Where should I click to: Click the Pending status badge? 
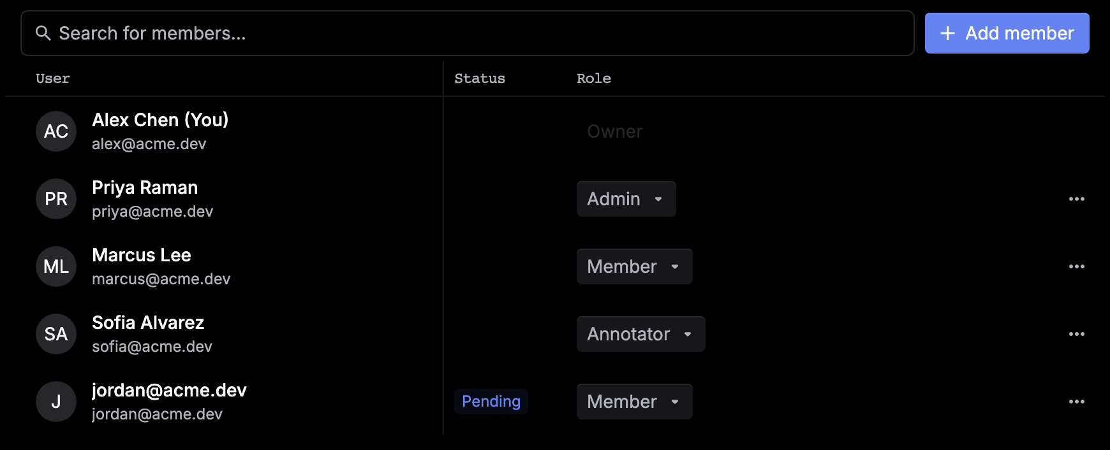click(491, 402)
